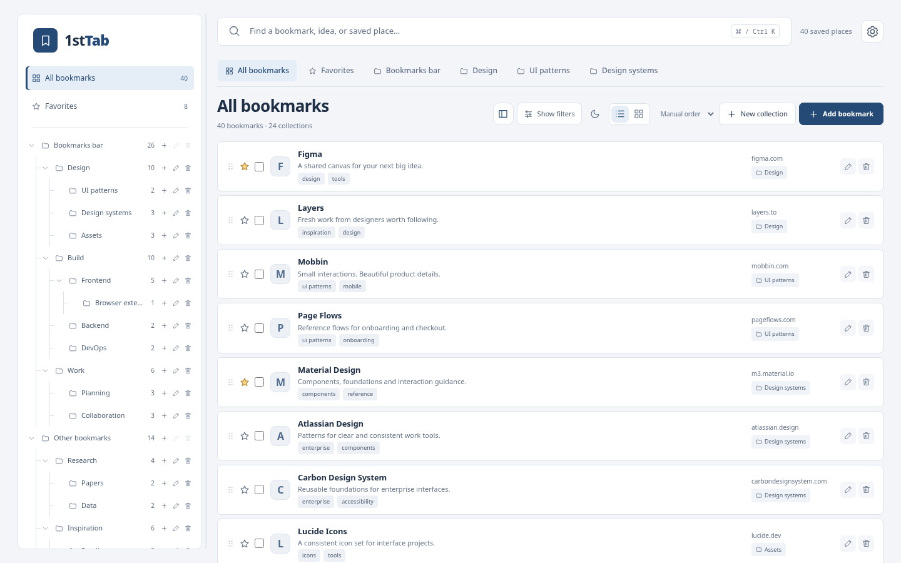Viewport: 901px width, 563px height.
Task: Collapse the Inspiration folder
Action: pyautogui.click(x=45, y=529)
